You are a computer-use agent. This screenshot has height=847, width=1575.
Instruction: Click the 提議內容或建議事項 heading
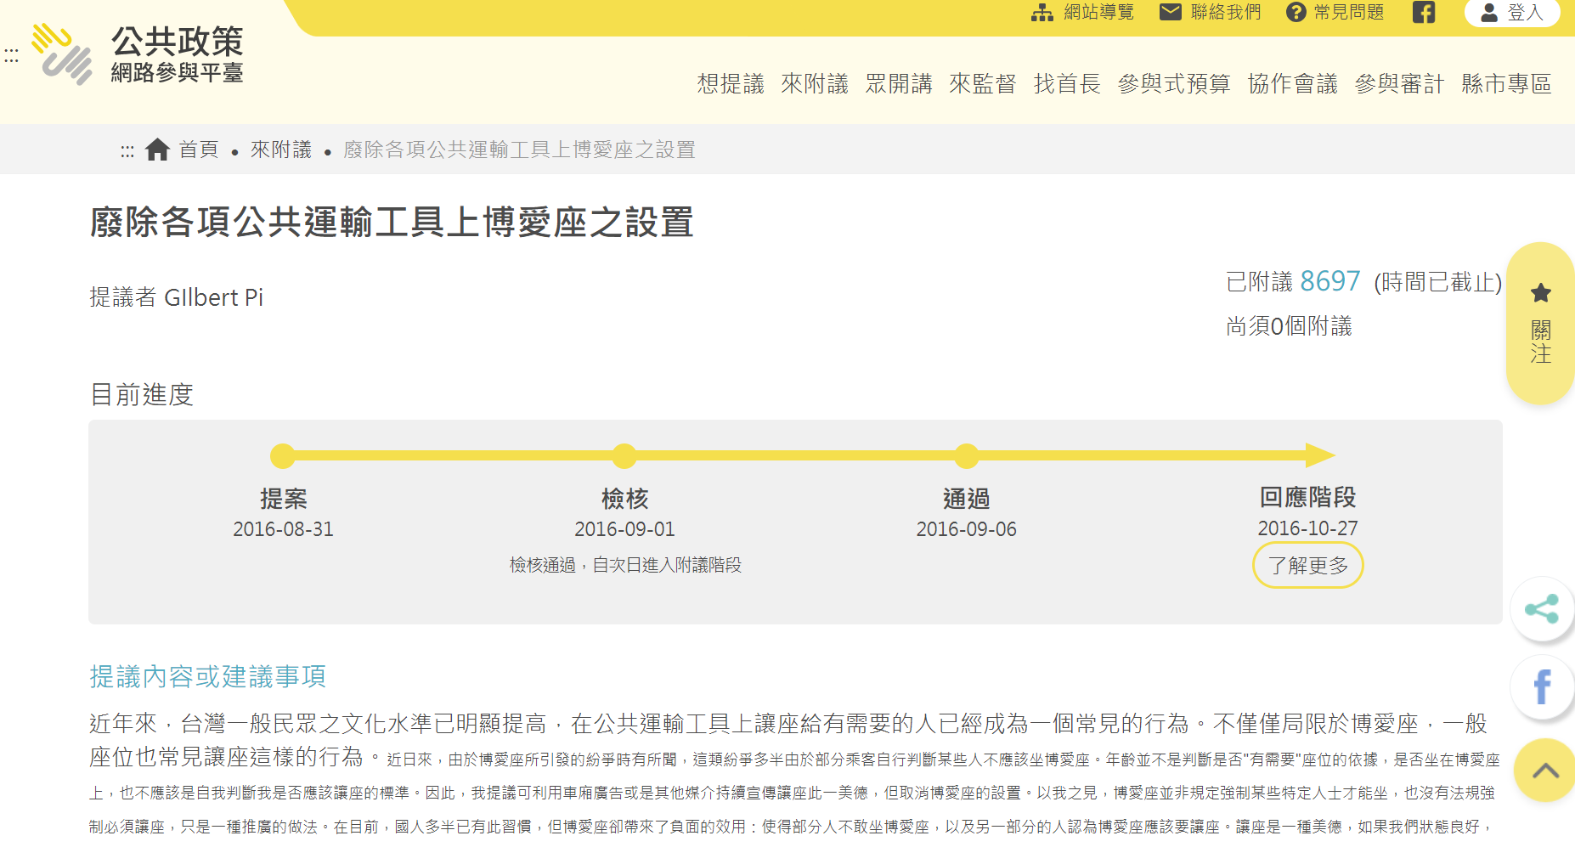click(208, 676)
